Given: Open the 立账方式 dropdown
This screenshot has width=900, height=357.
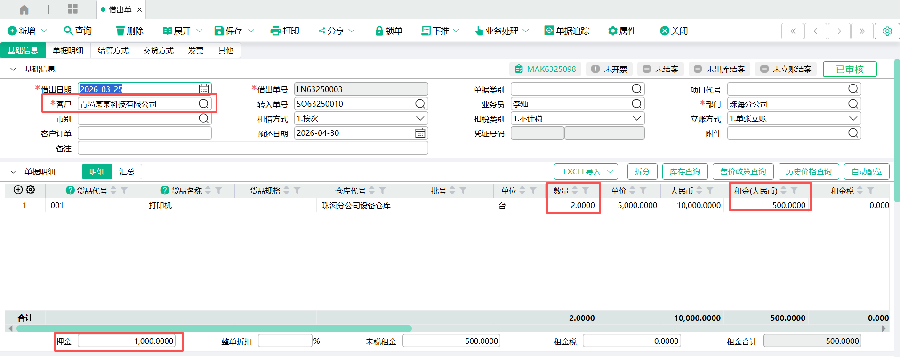Looking at the screenshot, I should pos(853,118).
